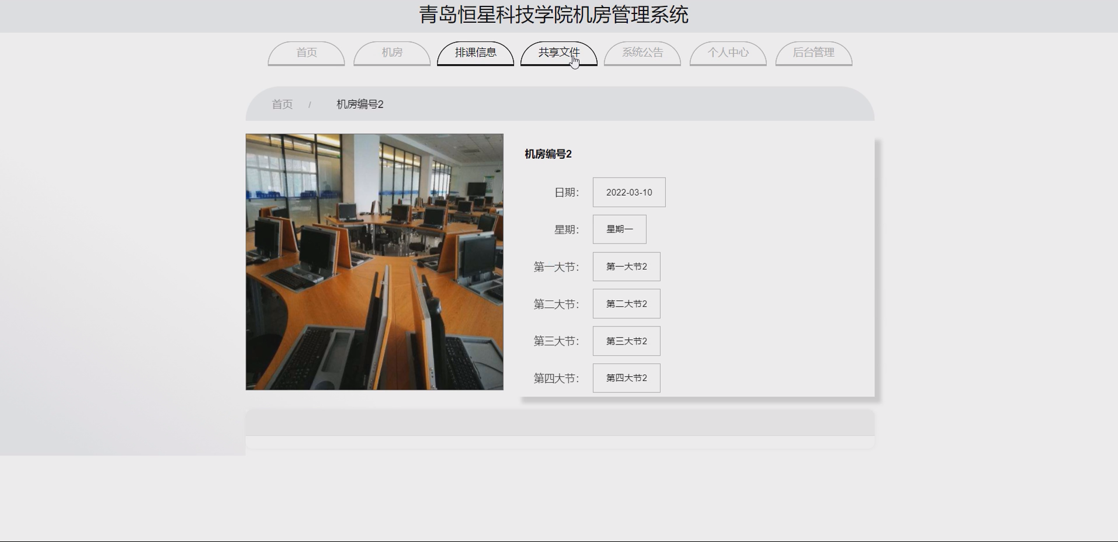The image size is (1118, 542).
Task: Click the 机房编号2 heading in details
Action: pyautogui.click(x=548, y=154)
